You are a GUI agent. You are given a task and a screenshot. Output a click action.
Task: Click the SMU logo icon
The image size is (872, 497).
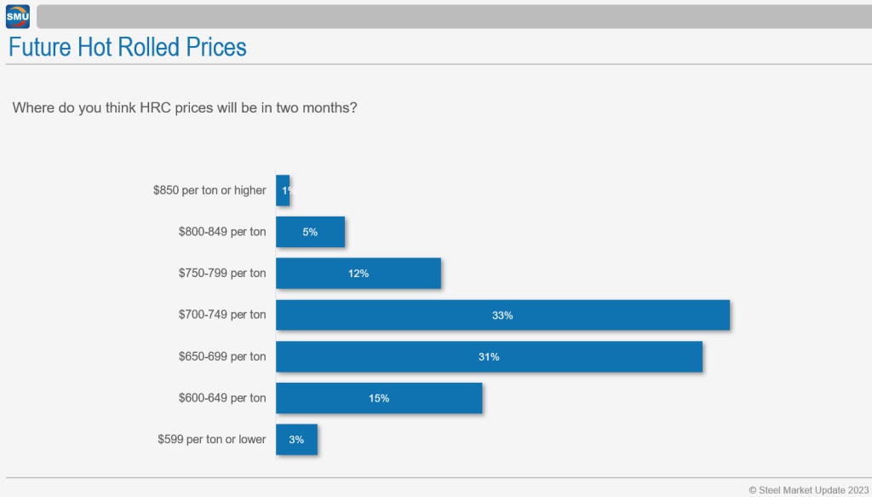17,16
